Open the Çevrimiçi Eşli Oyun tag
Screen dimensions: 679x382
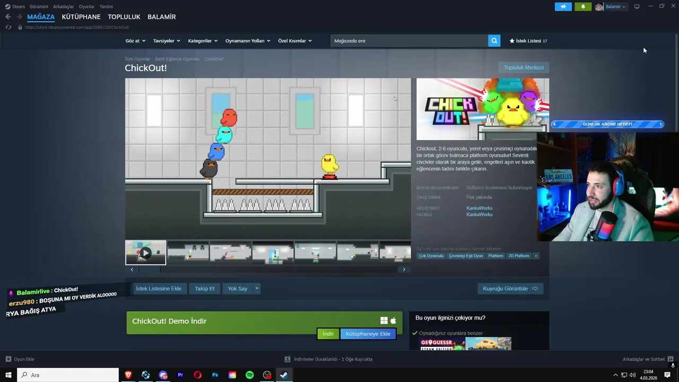click(x=466, y=256)
